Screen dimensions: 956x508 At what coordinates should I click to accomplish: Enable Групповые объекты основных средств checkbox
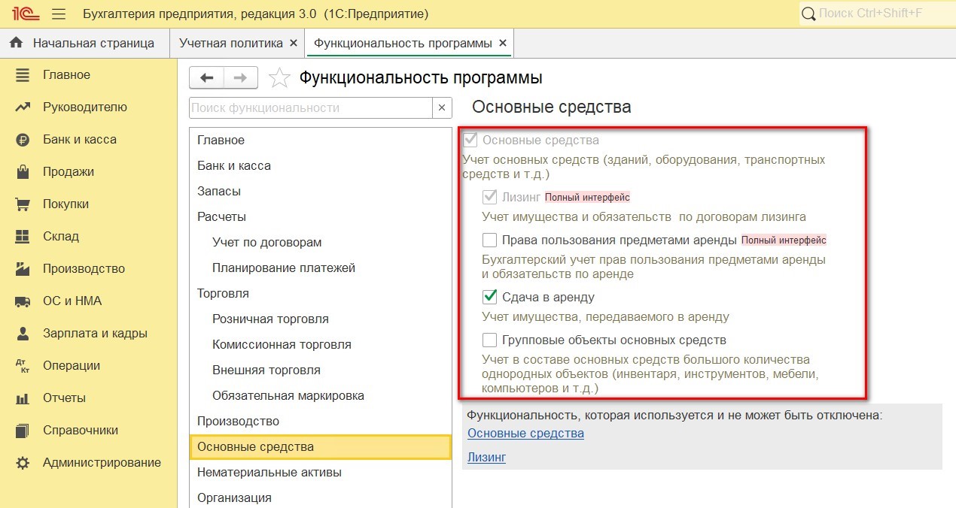490,340
